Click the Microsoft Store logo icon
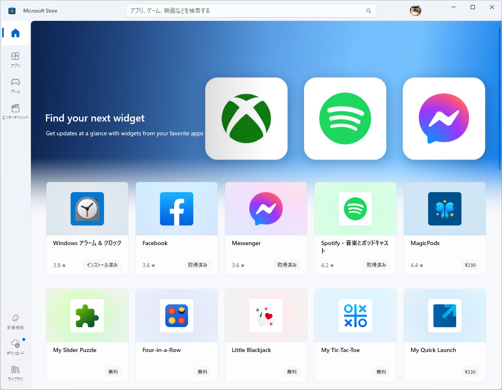502x390 pixels. 12,10
